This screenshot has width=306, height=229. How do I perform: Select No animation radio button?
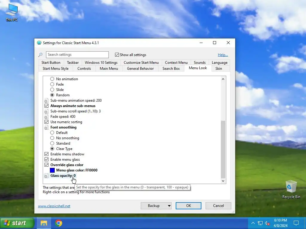coord(52,79)
